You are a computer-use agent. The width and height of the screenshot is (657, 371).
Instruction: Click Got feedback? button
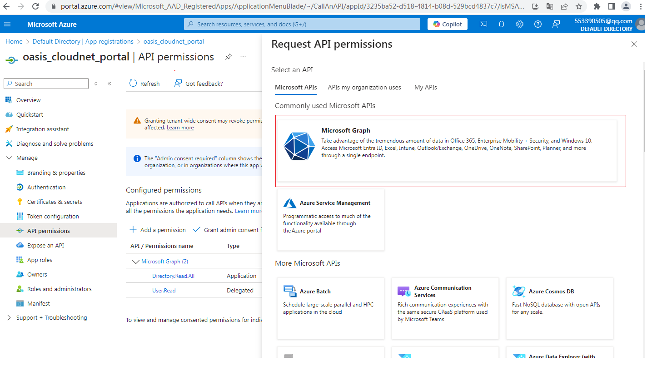199,84
